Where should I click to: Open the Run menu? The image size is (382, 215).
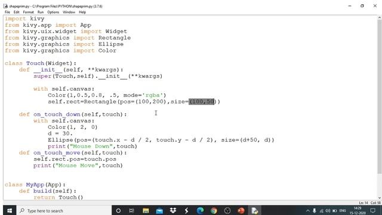(x=41, y=12)
